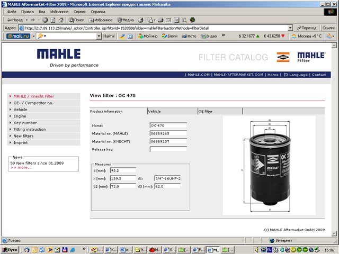Image resolution: width=339 pixels, height=254 pixels.
Task: Select Engine in the left sidebar
Action: coord(43,116)
